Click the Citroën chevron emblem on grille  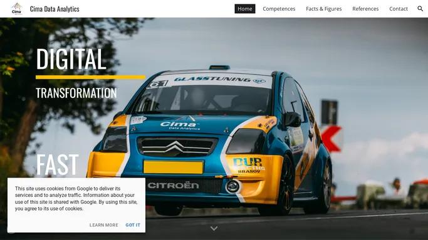pos(176,147)
